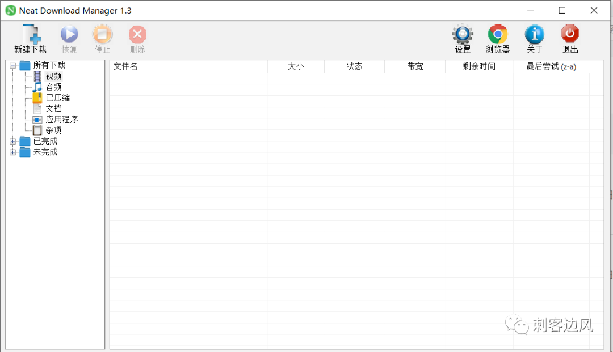Viewport: 613px width, 352px height.
Task: Select 杂项 category in tree
Action: tap(53, 130)
